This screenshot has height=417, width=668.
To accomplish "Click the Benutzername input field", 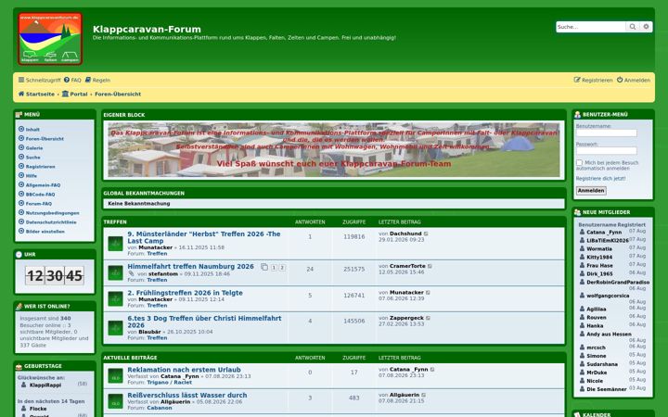I will pyautogui.click(x=606, y=133).
